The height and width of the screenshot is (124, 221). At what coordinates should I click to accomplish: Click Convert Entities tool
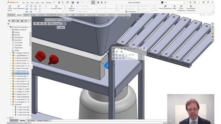[x=56, y=7]
